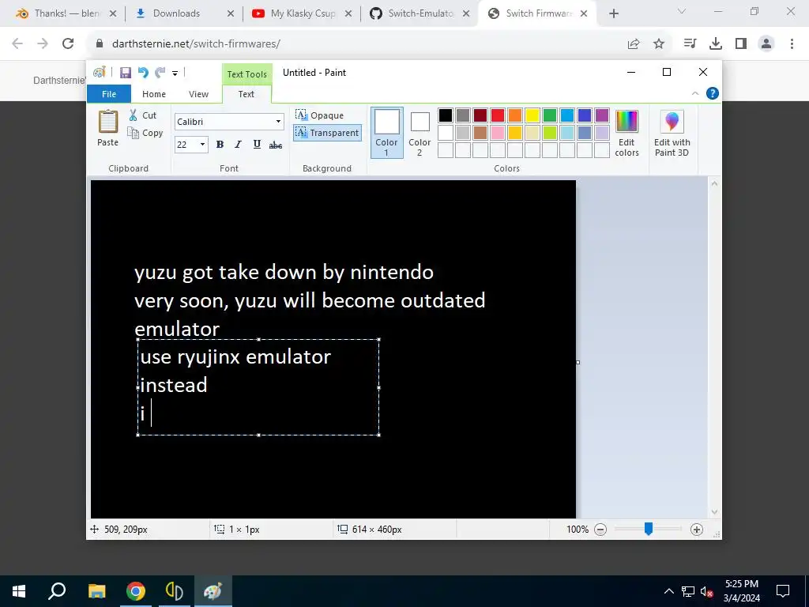Click Edit with Paint 3D

672,133
